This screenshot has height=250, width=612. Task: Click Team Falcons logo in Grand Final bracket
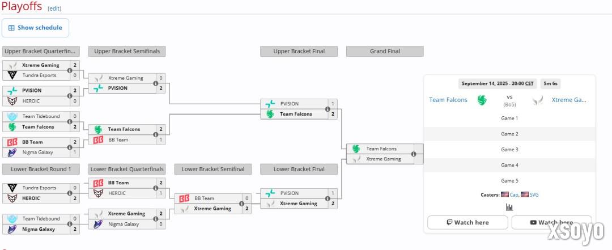pos(356,149)
